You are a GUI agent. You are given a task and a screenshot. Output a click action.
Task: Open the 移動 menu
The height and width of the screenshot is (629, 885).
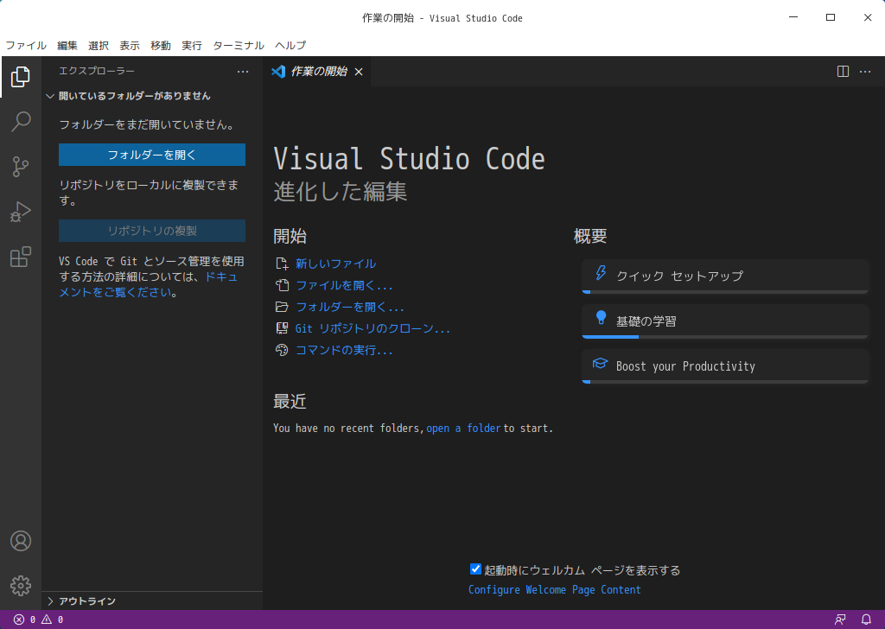(x=160, y=46)
